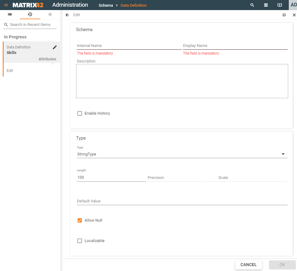Tick the Localizable checkbox
Image resolution: width=297 pixels, height=271 pixels.
80,241
